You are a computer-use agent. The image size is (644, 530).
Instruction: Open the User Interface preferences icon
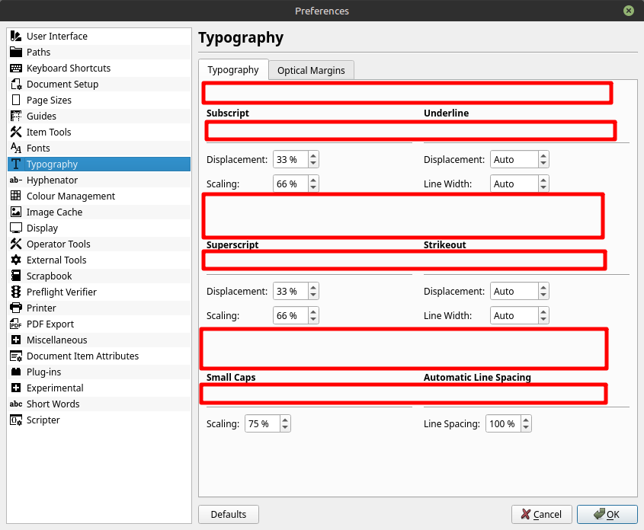(16, 37)
